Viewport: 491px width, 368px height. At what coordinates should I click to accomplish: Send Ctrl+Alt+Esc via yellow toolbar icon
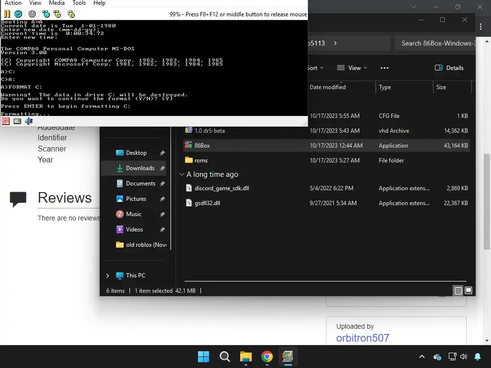click(x=57, y=14)
